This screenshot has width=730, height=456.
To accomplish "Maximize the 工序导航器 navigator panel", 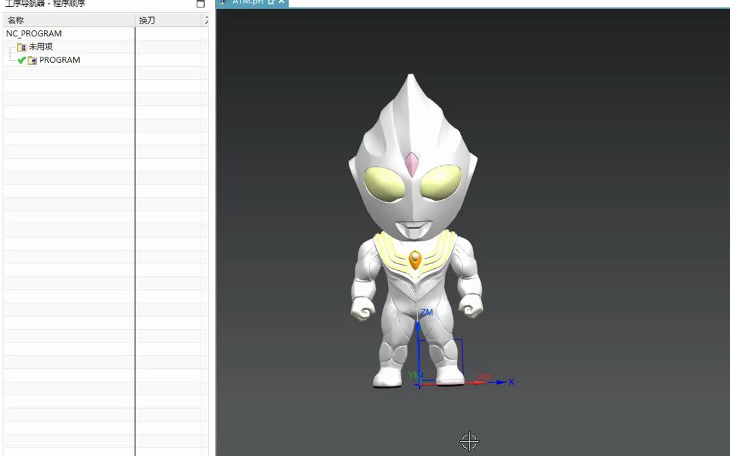I will (201, 4).
